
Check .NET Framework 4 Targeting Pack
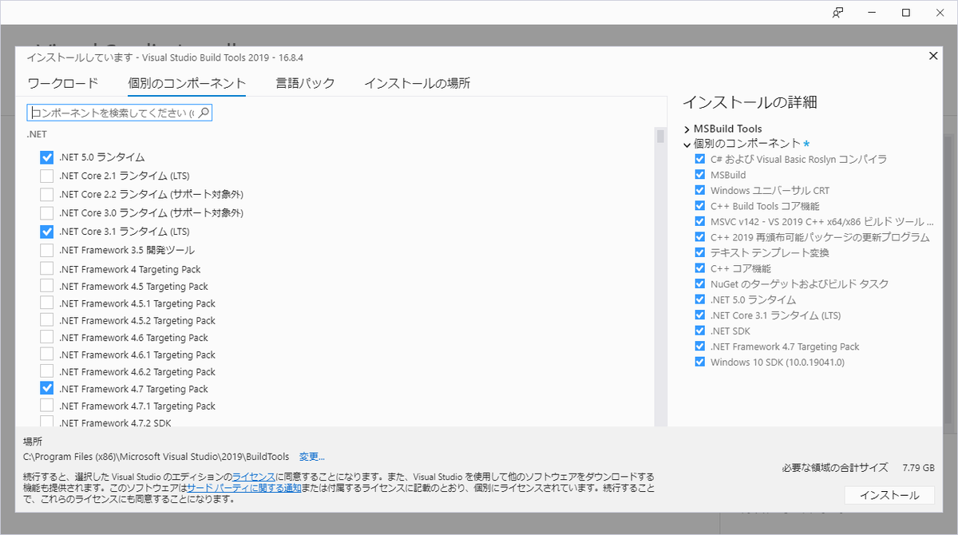click(46, 269)
